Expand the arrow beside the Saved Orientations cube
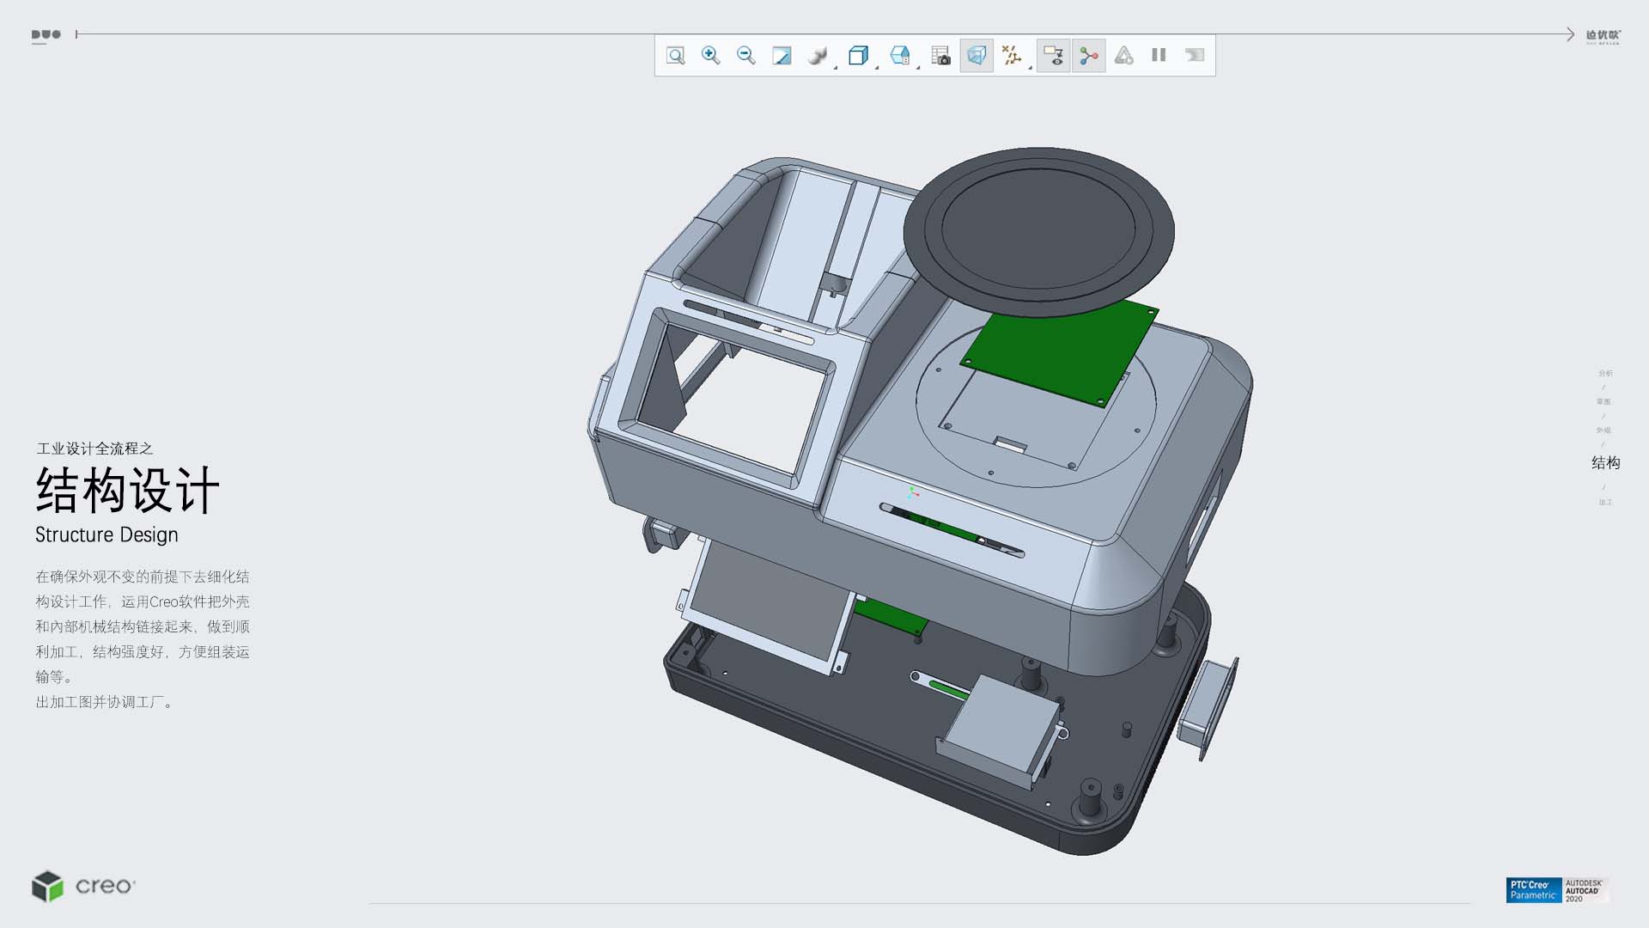 coord(877,67)
